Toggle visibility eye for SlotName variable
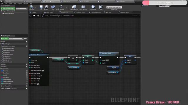188x105 pixels. [x=27, y=77]
